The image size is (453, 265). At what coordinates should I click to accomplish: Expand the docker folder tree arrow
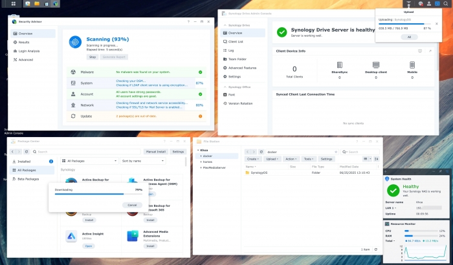coord(201,156)
